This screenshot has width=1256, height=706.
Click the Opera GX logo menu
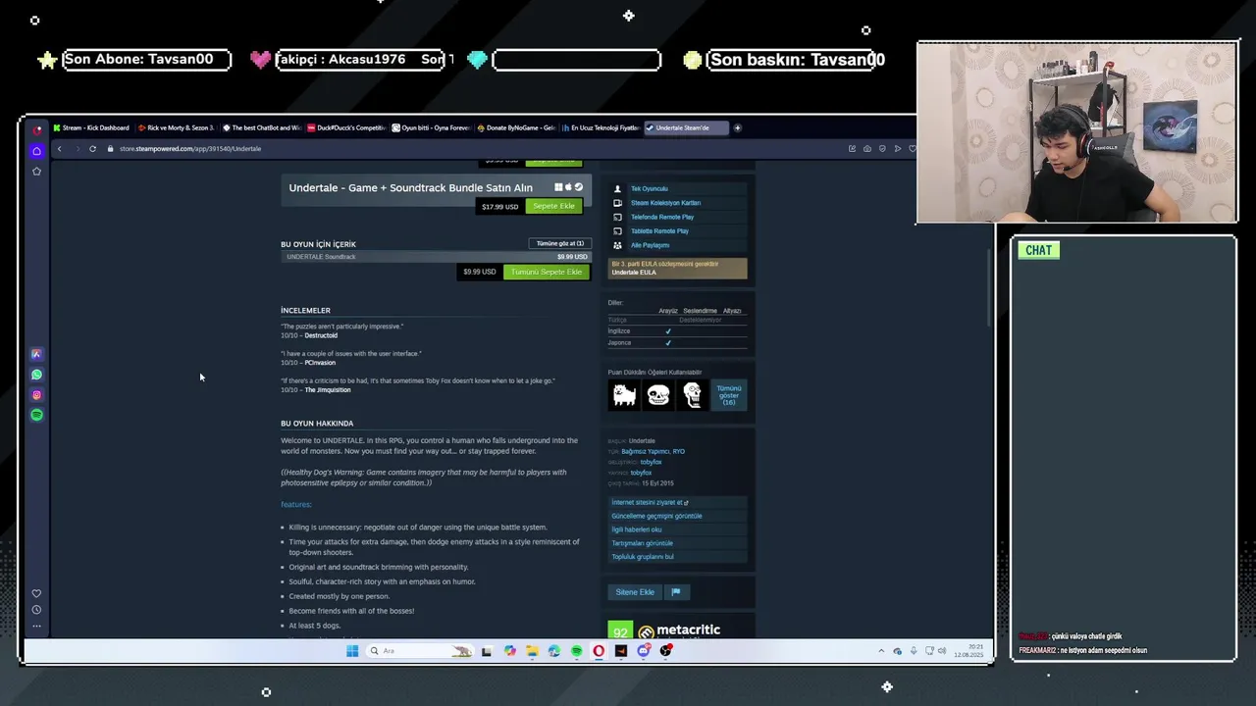37,128
